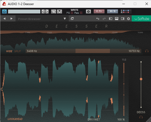The width and height of the screenshot is (151, 122).
Task: Select next preset in Softube browser bar
Action: [11, 18]
